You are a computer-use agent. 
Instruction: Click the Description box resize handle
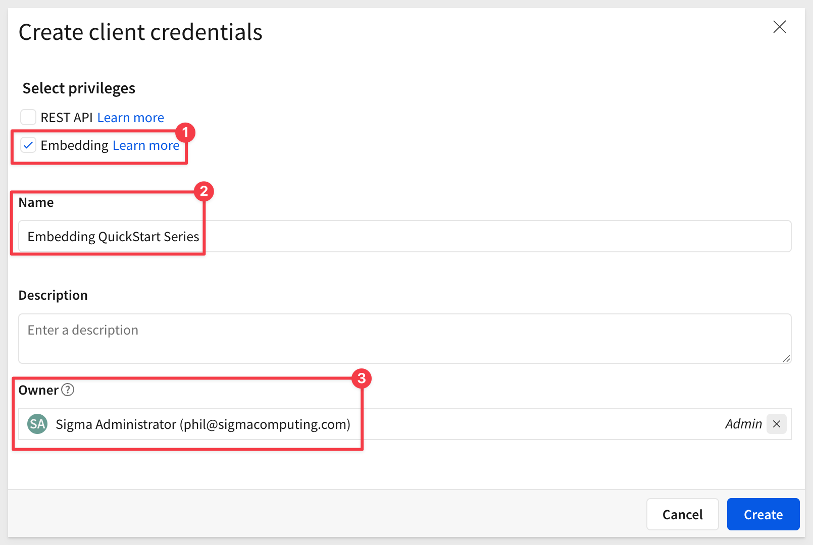786,358
